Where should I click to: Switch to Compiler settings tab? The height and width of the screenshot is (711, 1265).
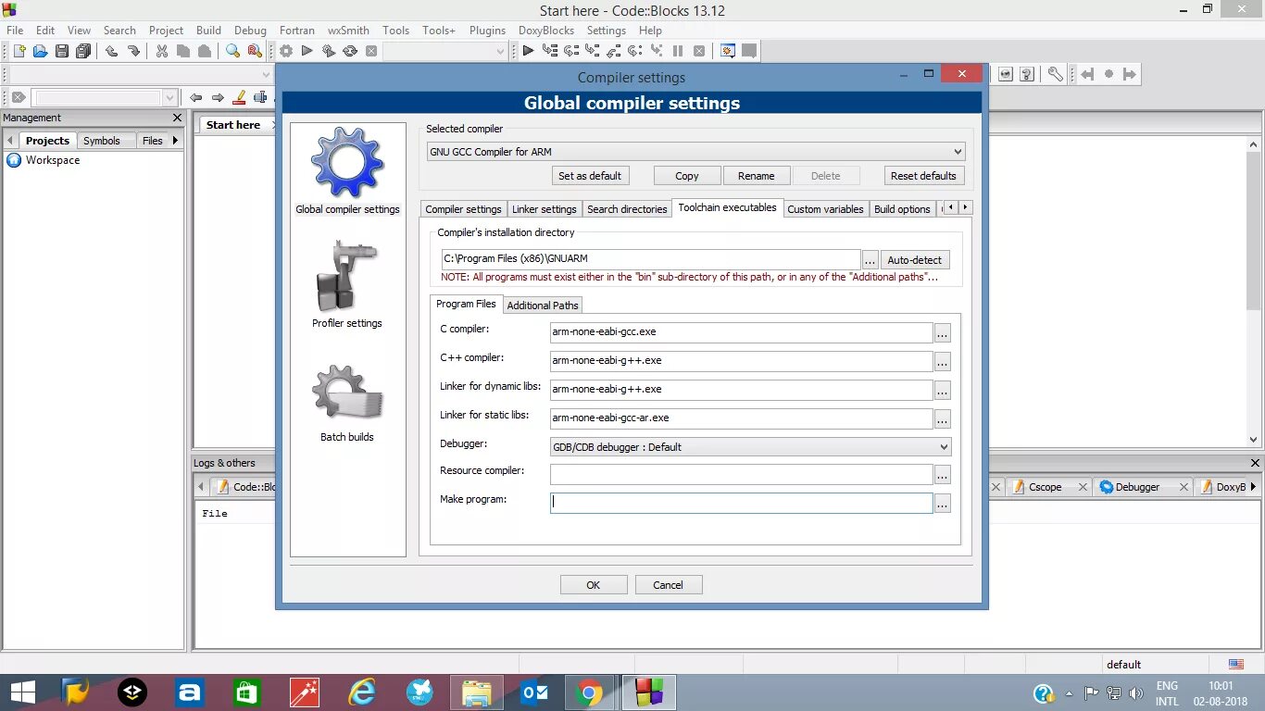(463, 209)
